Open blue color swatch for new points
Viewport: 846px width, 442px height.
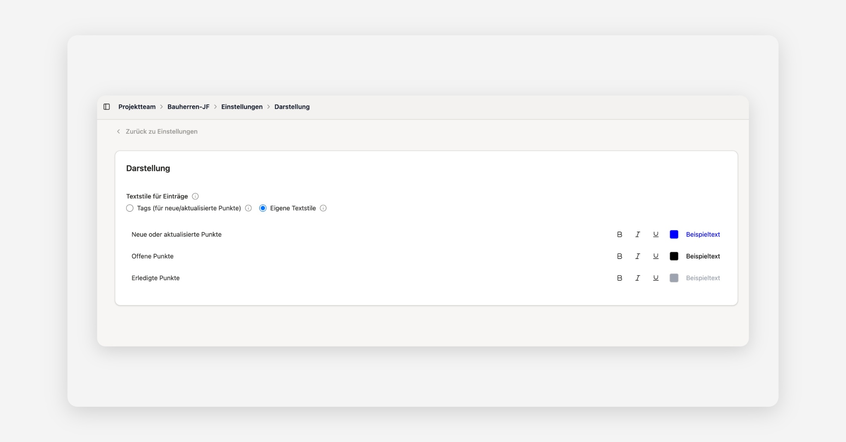click(x=674, y=234)
